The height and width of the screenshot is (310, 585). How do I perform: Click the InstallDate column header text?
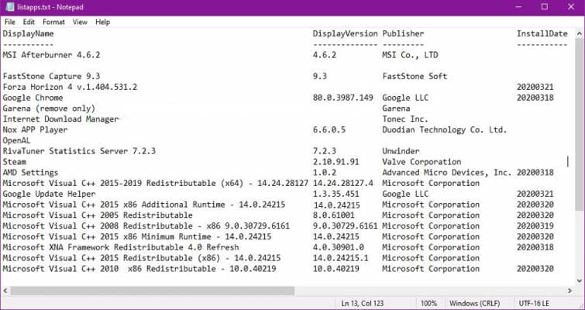point(542,33)
